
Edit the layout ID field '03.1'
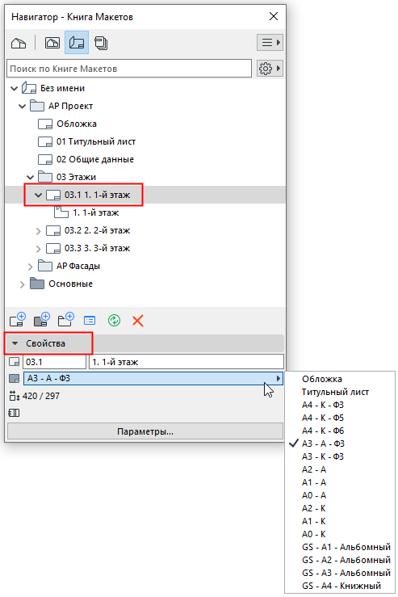coord(54,362)
